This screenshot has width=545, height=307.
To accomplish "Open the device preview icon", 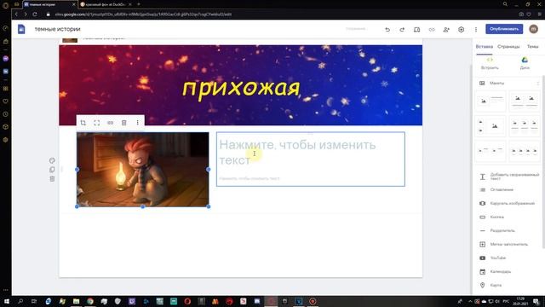I will pyautogui.click(x=416, y=30).
